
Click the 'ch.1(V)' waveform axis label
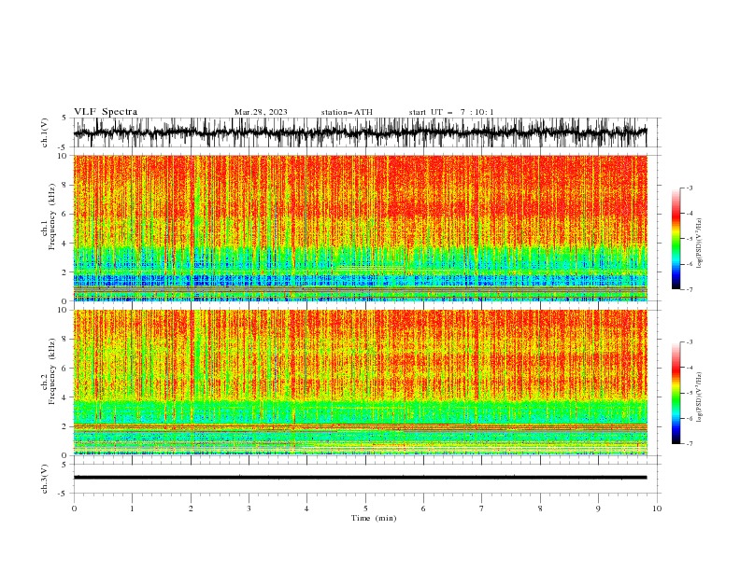pyautogui.click(x=45, y=132)
